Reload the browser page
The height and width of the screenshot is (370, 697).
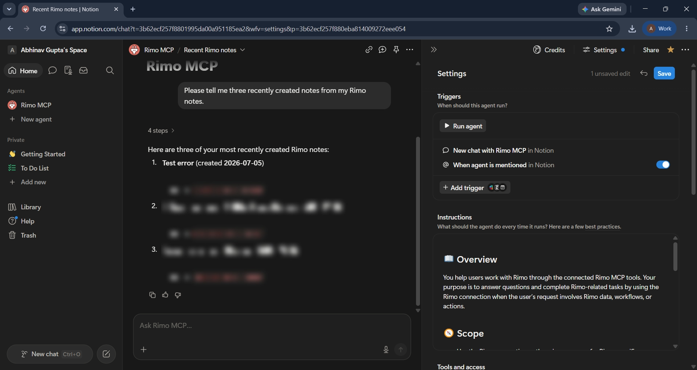43,29
